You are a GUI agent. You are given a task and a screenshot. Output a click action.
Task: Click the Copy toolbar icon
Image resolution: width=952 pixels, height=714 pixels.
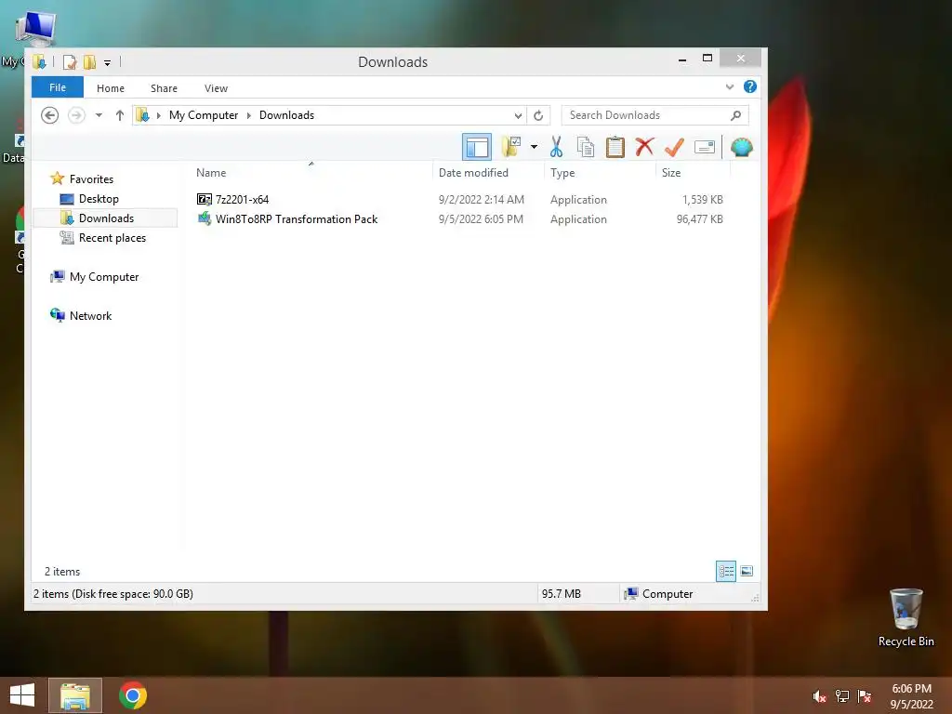pos(586,147)
